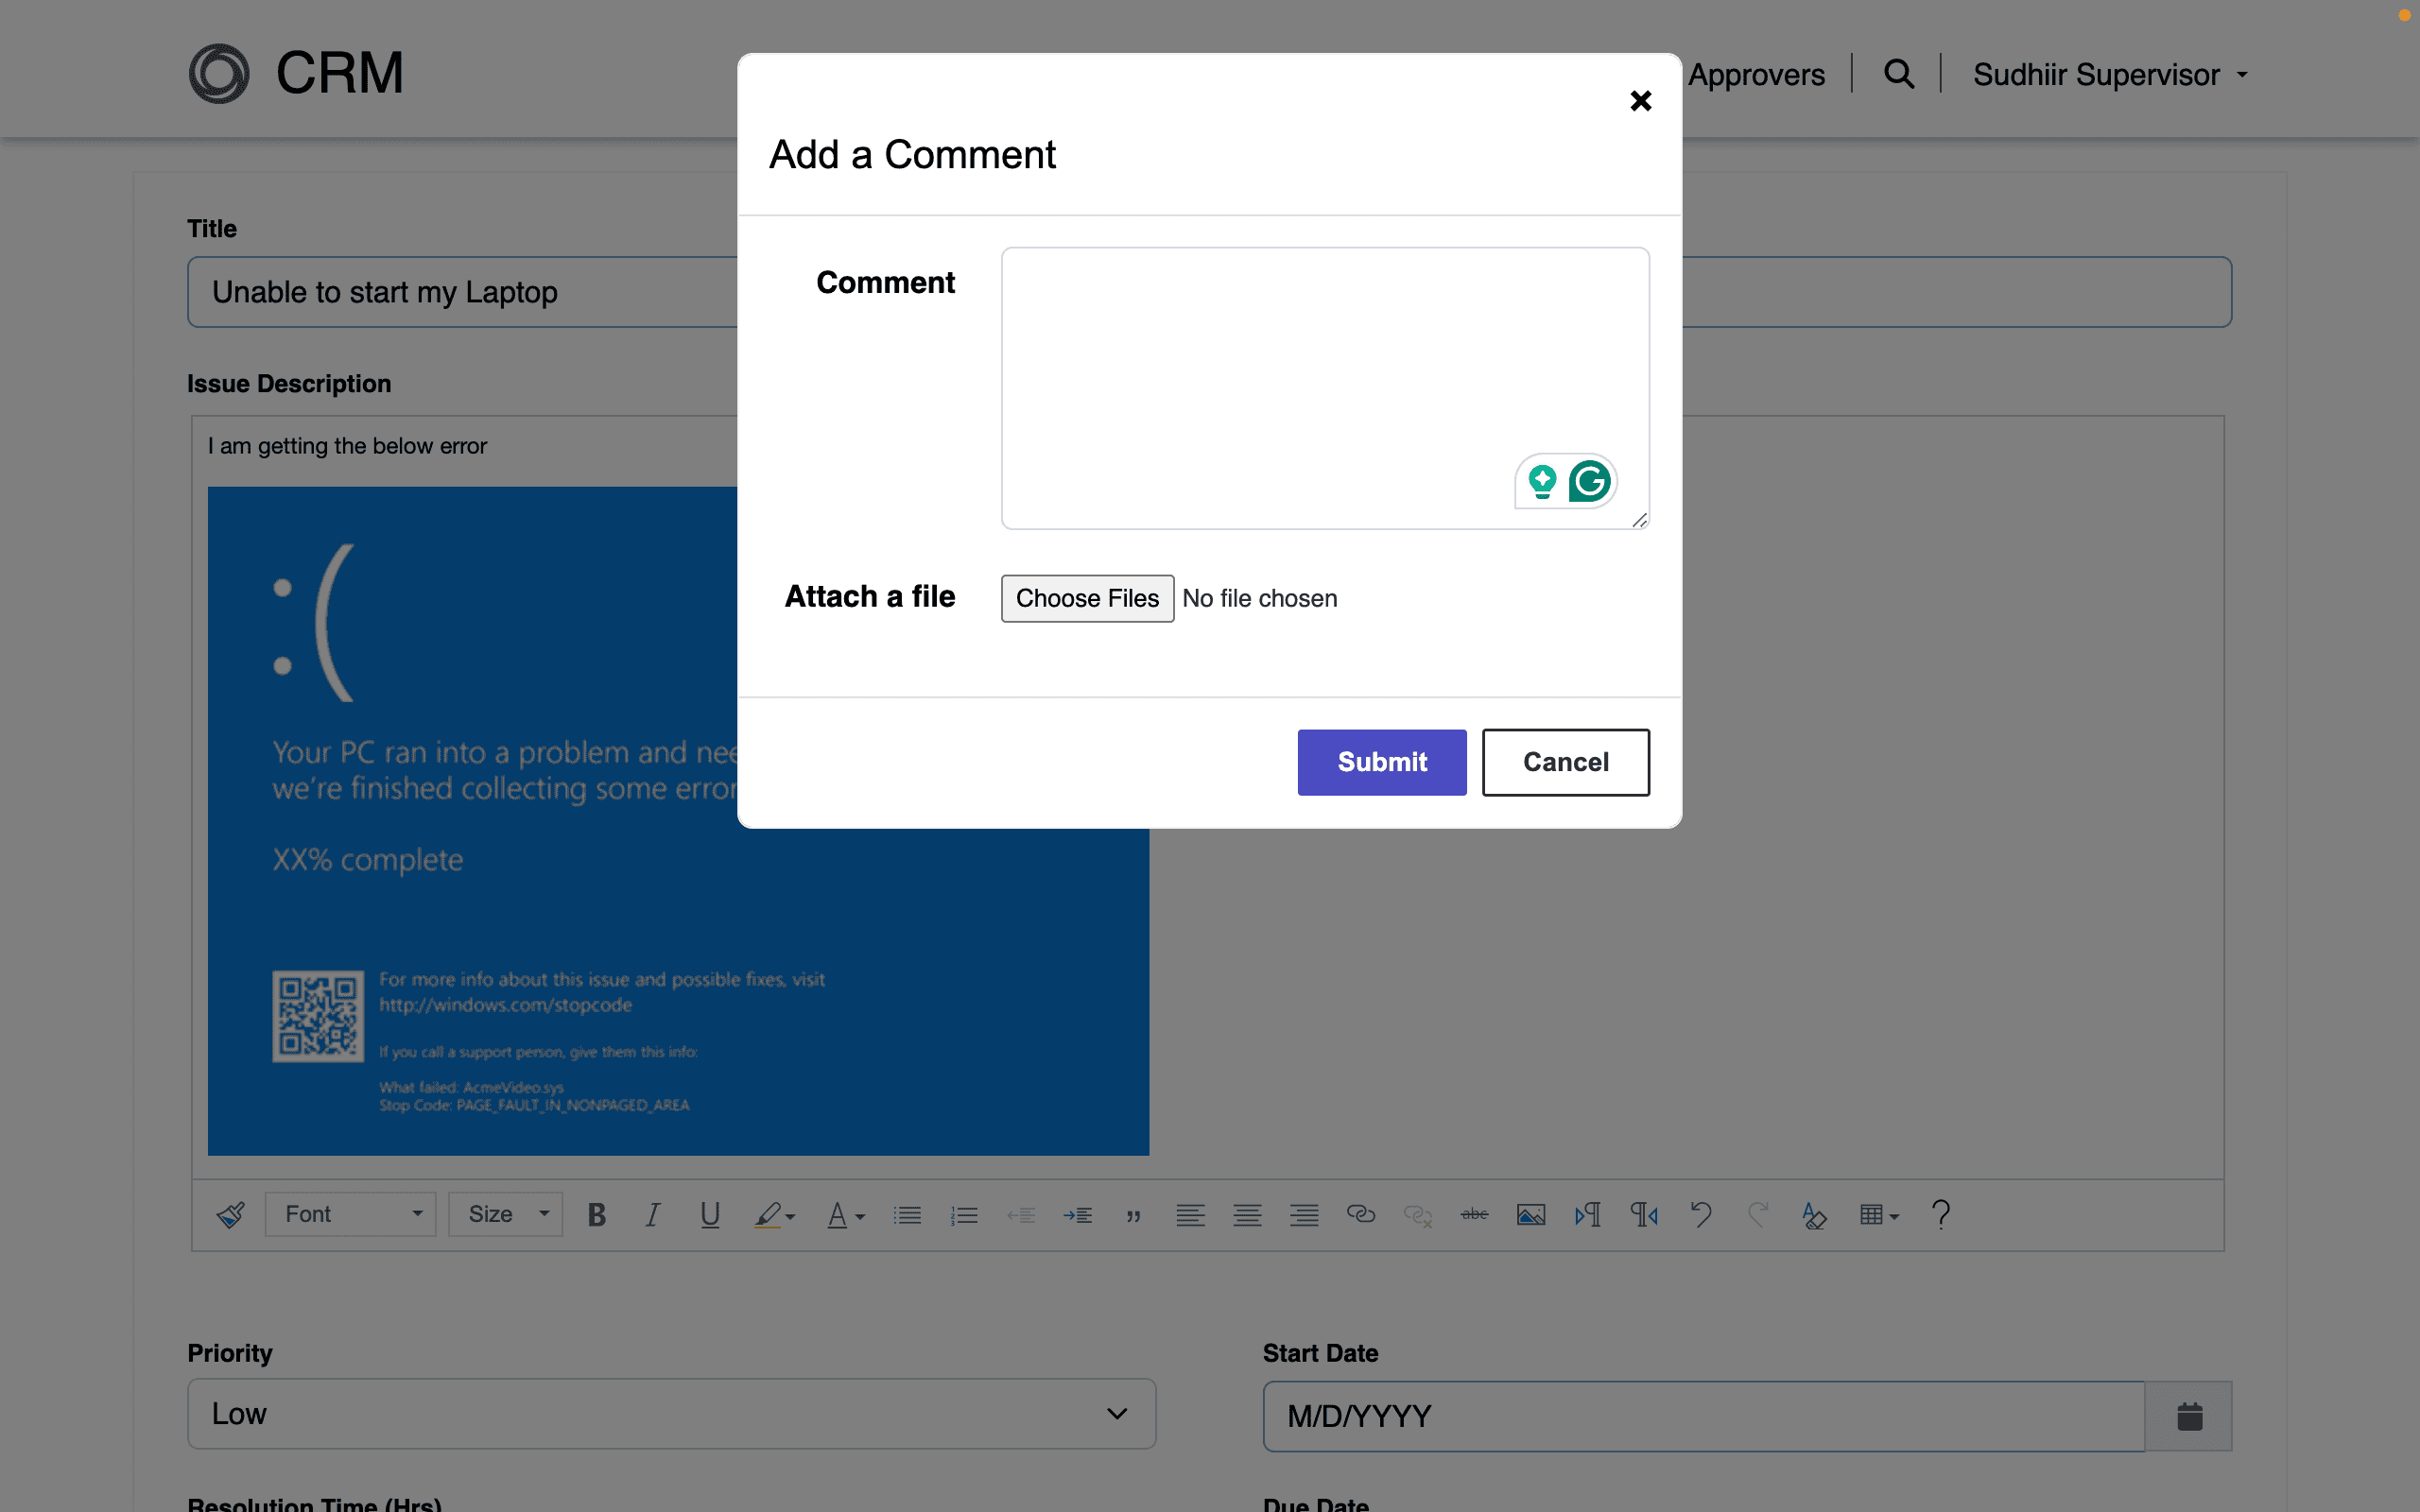Open Grammarly from the comment box
This screenshot has height=1512, width=2420.
[1589, 482]
